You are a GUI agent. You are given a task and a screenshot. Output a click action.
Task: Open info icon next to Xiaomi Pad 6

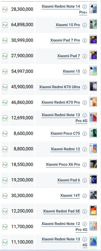85,180
